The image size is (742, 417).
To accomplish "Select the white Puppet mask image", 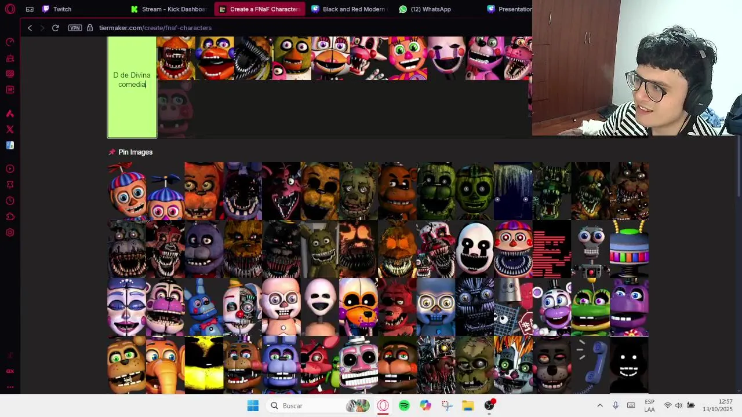I will [x=474, y=249].
